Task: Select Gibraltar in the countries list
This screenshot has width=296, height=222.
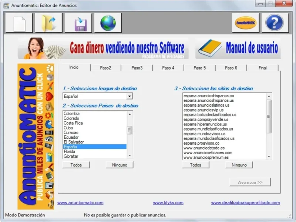Action: point(95,156)
